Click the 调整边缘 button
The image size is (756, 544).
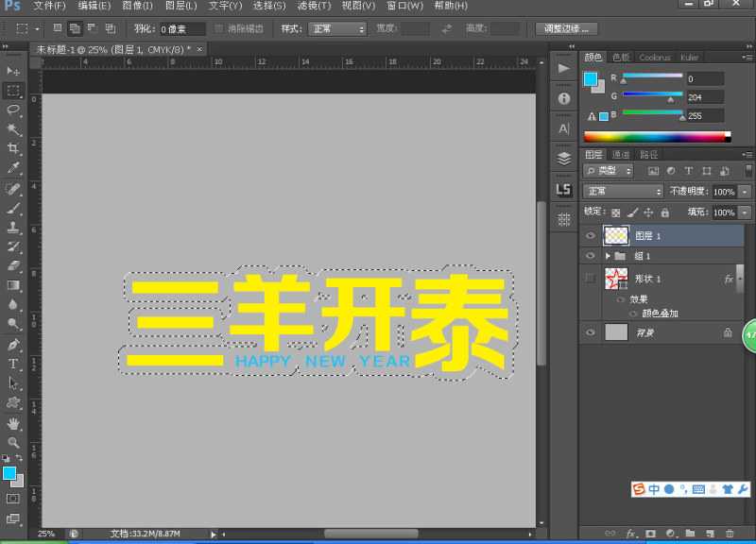(x=565, y=28)
